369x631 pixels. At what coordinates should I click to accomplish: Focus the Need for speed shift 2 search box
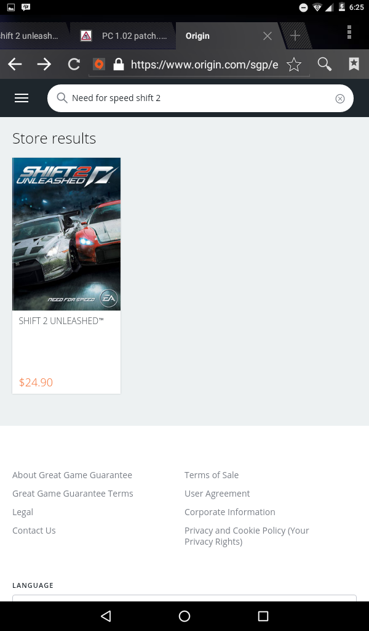[x=197, y=99]
